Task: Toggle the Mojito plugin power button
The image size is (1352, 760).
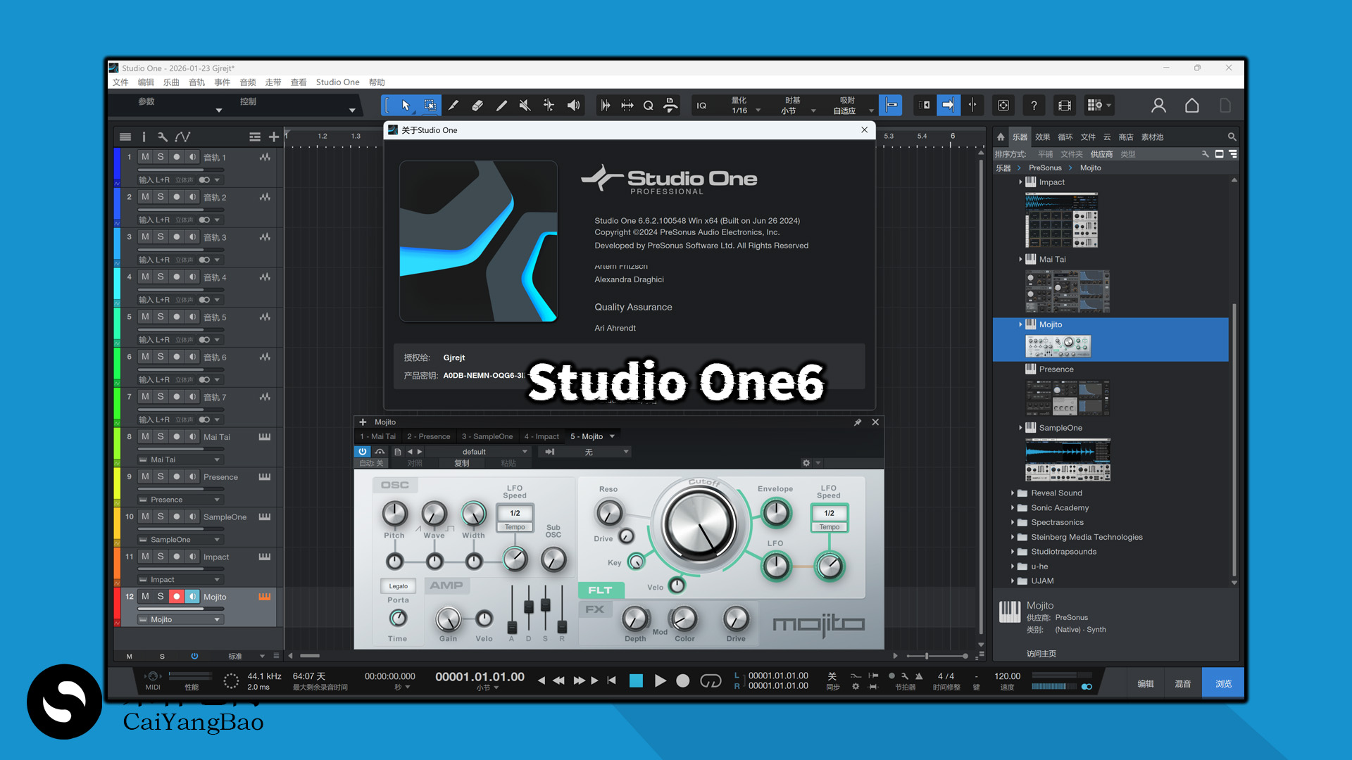Action: [363, 451]
